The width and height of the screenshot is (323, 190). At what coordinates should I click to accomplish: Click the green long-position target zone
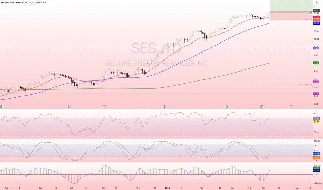291,6
